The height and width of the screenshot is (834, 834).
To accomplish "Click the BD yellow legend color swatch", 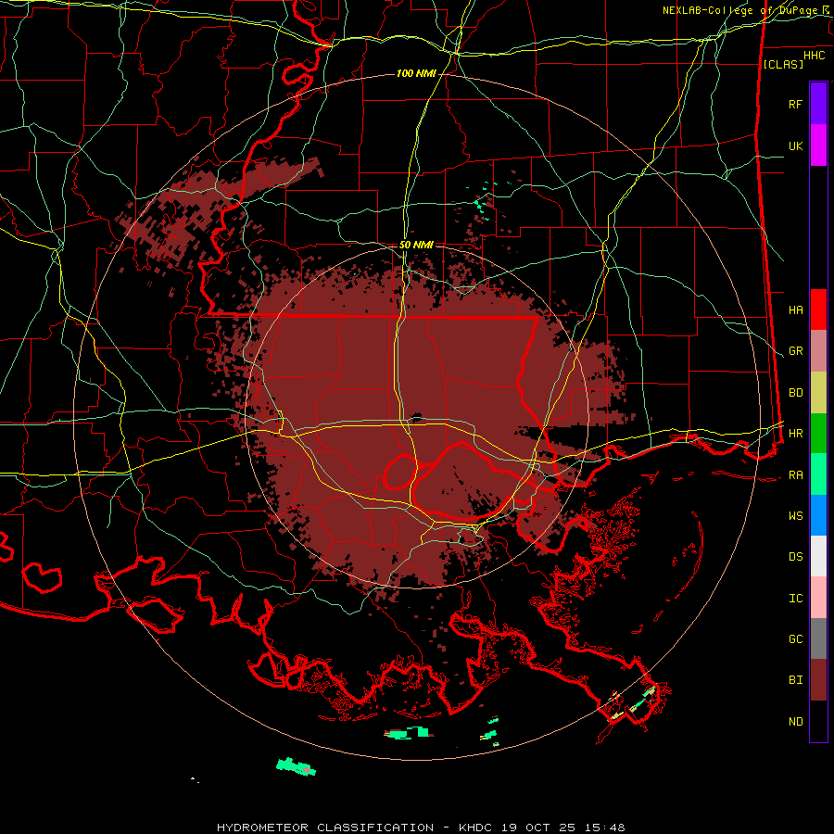I will pos(818,393).
